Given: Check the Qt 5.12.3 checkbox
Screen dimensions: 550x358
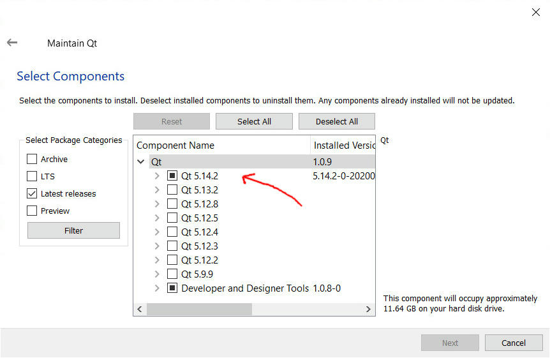Looking at the screenshot, I should click(172, 246).
